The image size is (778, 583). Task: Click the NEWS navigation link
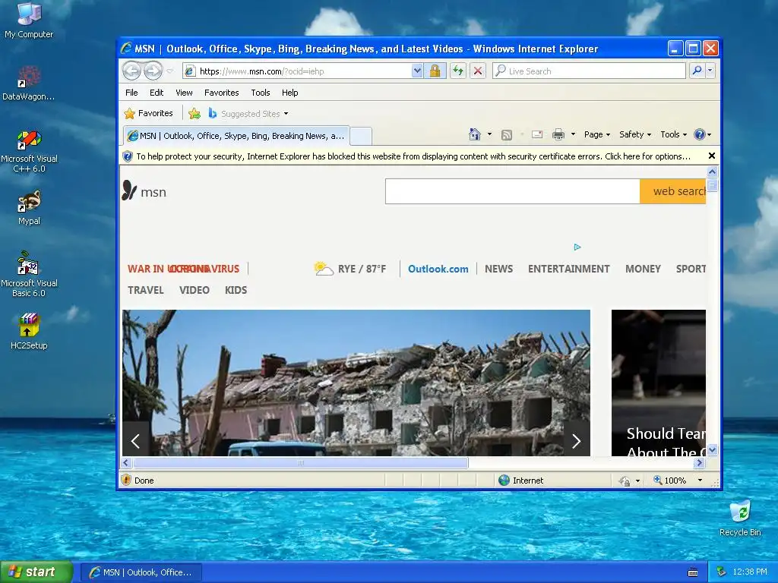point(498,269)
